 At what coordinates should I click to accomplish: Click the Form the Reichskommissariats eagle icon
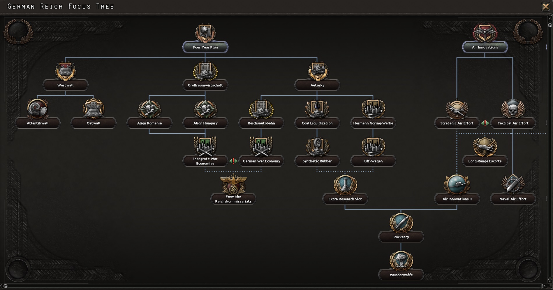click(x=233, y=184)
